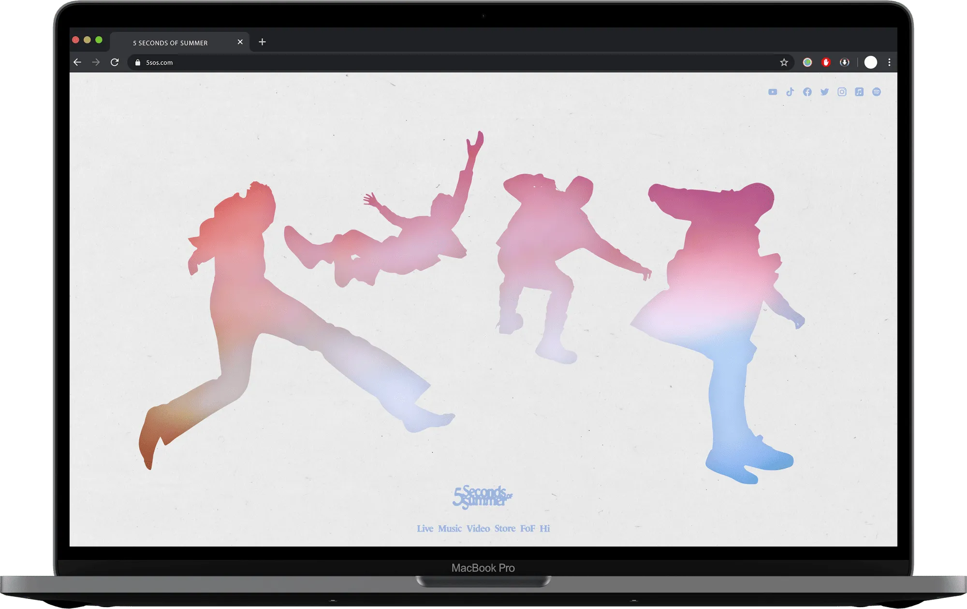Open the Twitter bird icon
The image size is (967, 609).
(825, 92)
